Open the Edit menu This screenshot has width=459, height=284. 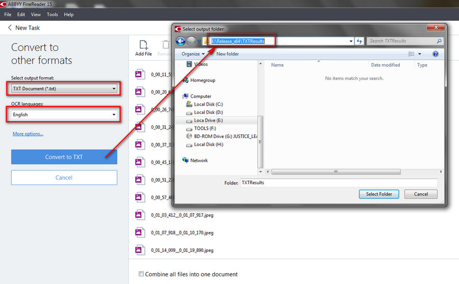pos(21,15)
